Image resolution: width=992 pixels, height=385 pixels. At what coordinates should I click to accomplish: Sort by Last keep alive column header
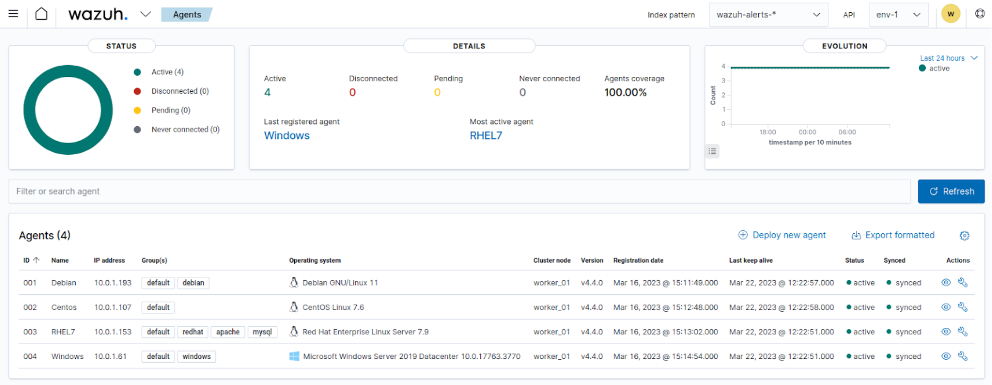(x=751, y=260)
